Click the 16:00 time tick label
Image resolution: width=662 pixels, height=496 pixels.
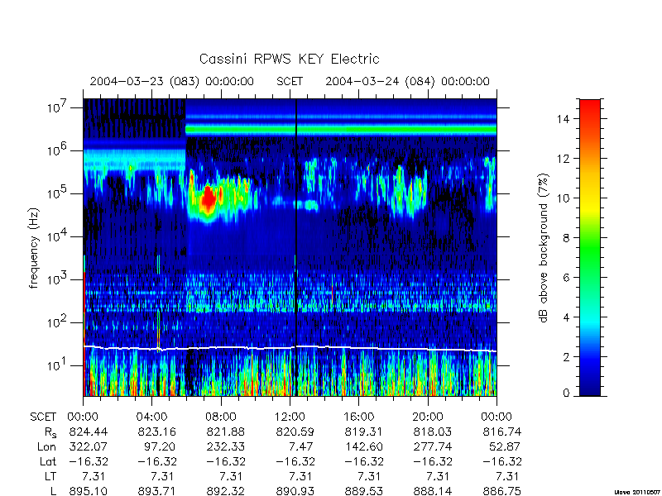[358, 417]
